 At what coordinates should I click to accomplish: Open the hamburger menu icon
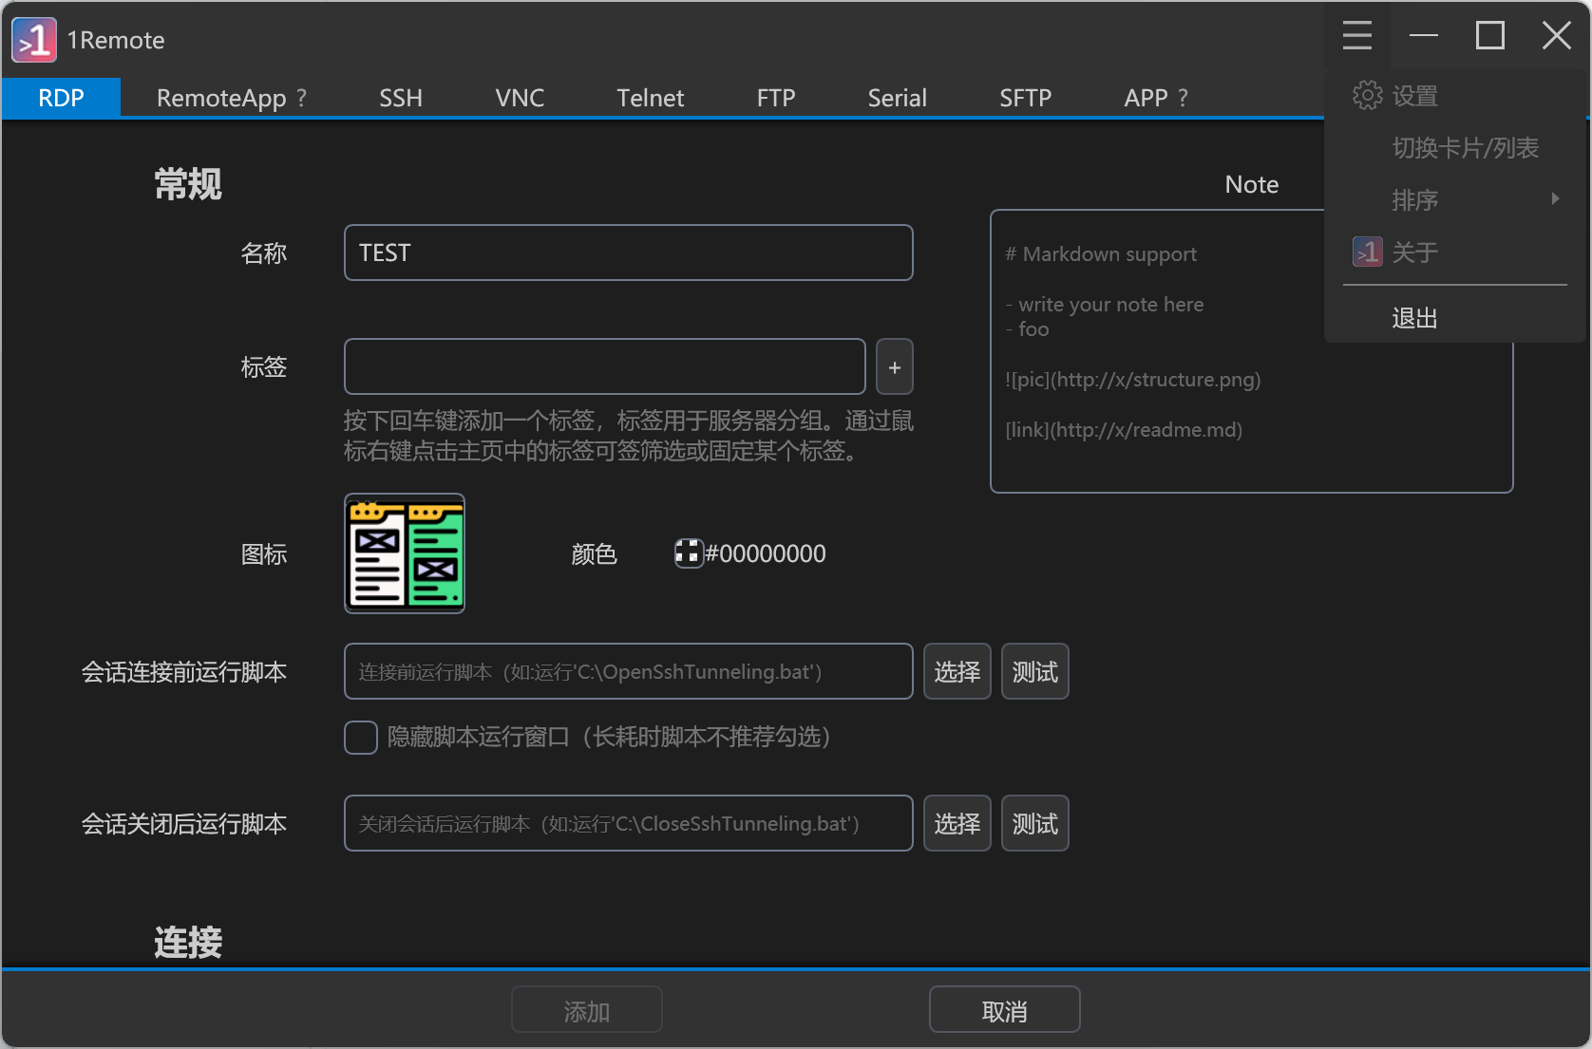(1356, 36)
